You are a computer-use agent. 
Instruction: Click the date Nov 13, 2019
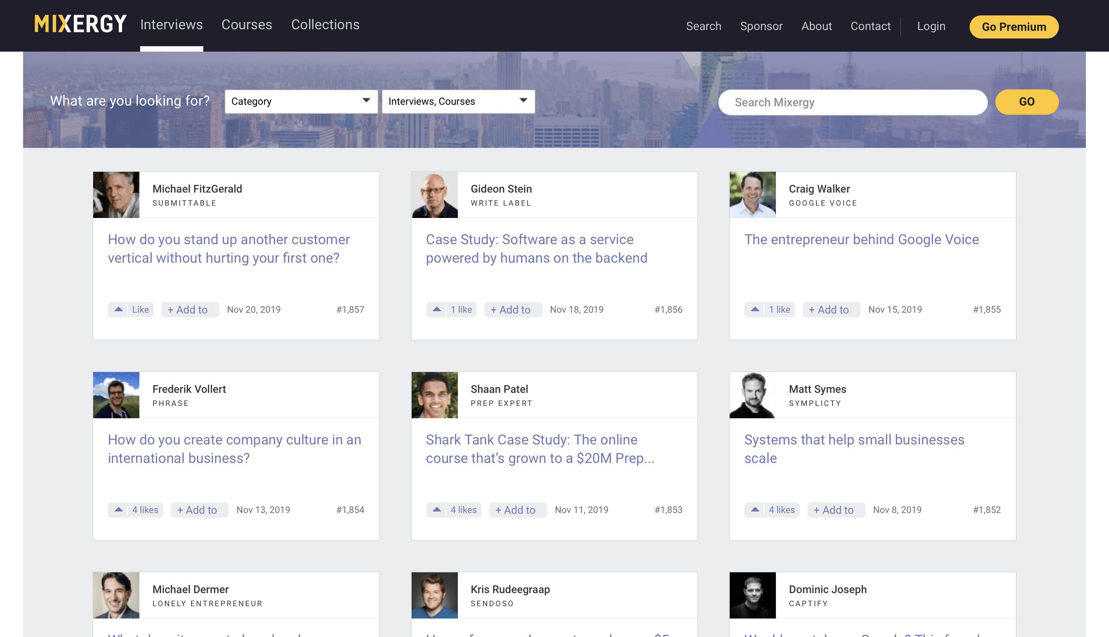click(x=263, y=510)
